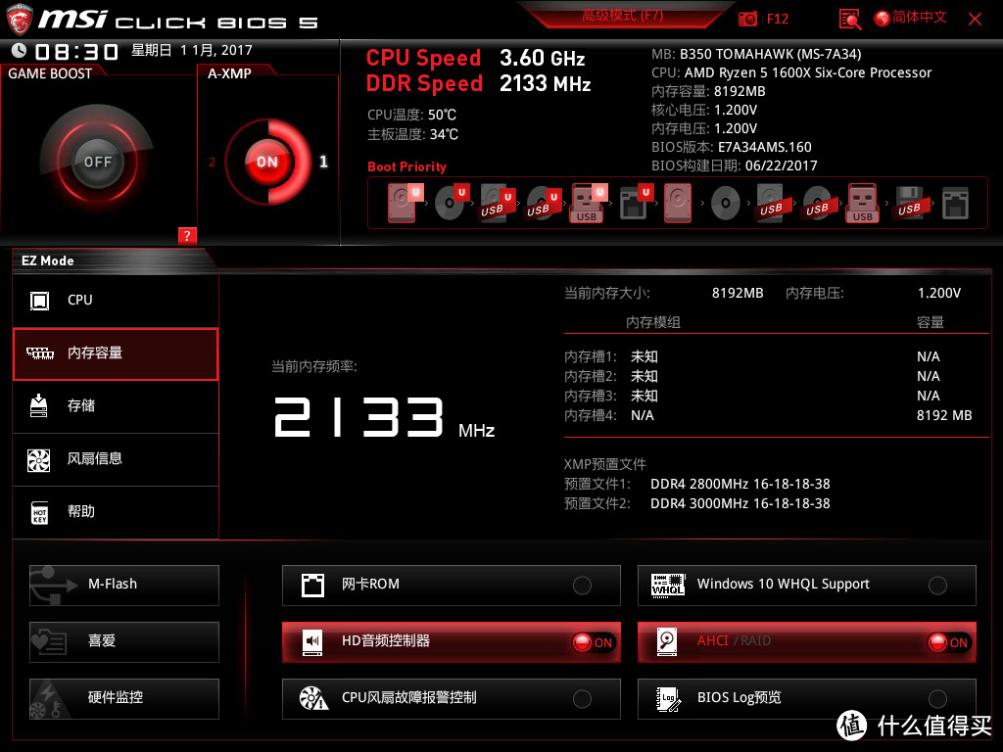Select the highlighted UEFI USB key boot icon
This screenshot has height=752, width=1003.
(x=589, y=203)
